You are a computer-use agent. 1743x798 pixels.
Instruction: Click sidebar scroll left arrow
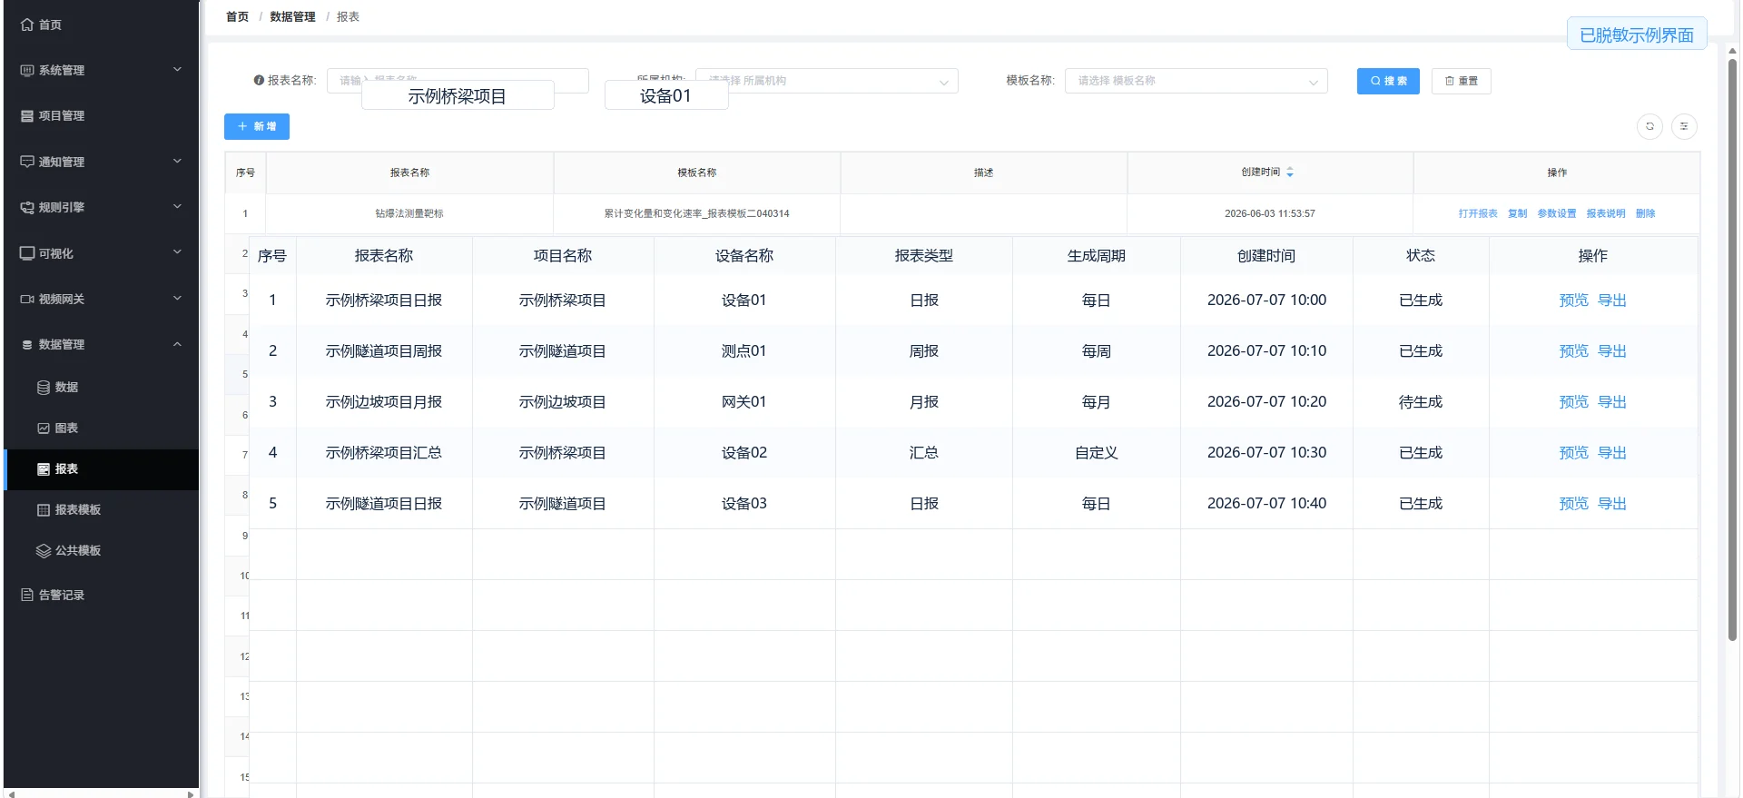(11, 793)
